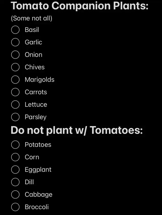Tick the Broccoli checkbox

tap(15, 207)
